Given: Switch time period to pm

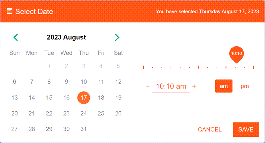Looking at the screenshot, I should (244, 86).
